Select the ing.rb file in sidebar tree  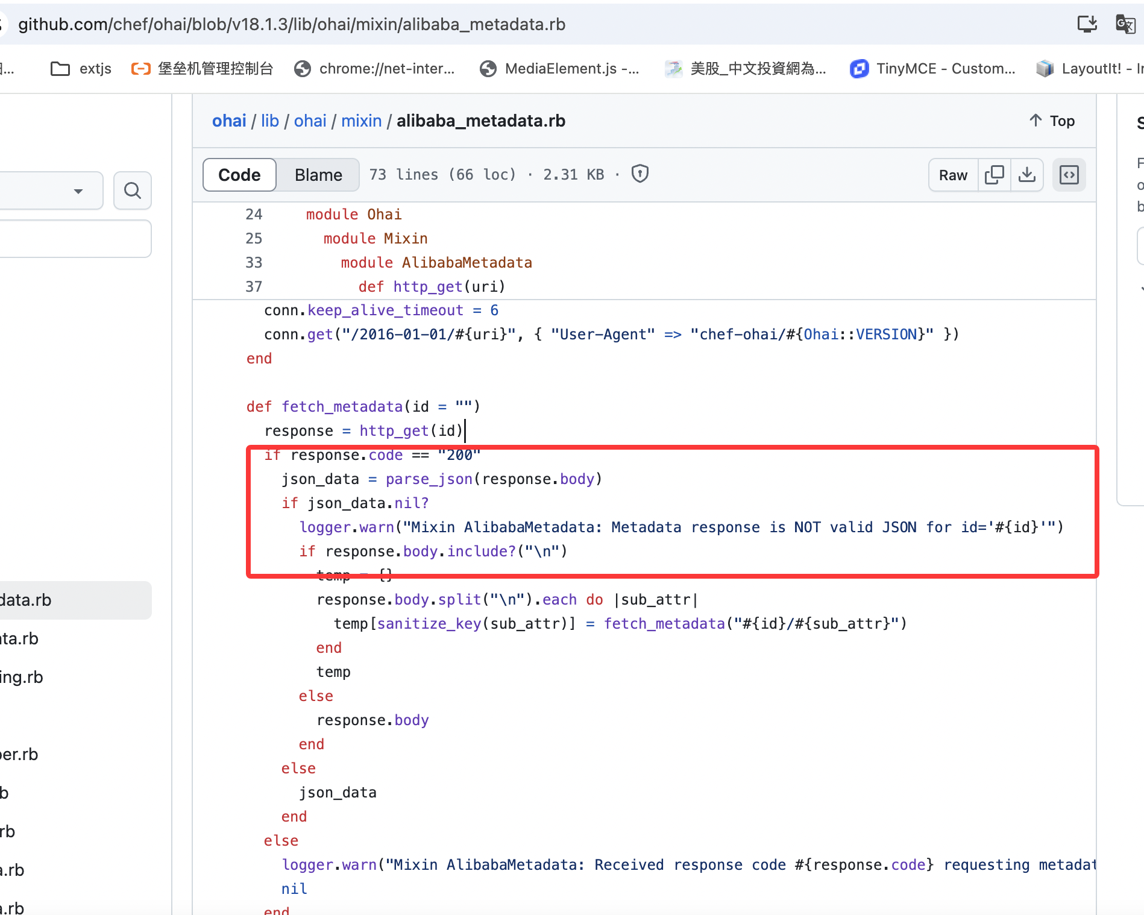(x=22, y=678)
